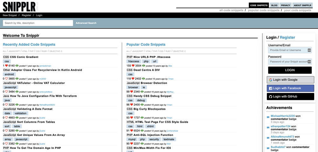This screenshot has height=152, width=318.
Task: Click the textmate tag
Action: coord(169,139)
